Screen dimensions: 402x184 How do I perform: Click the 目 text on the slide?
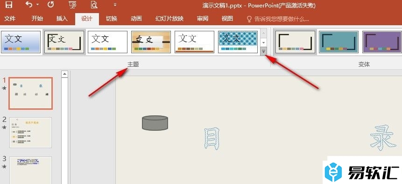pyautogui.click(x=212, y=139)
